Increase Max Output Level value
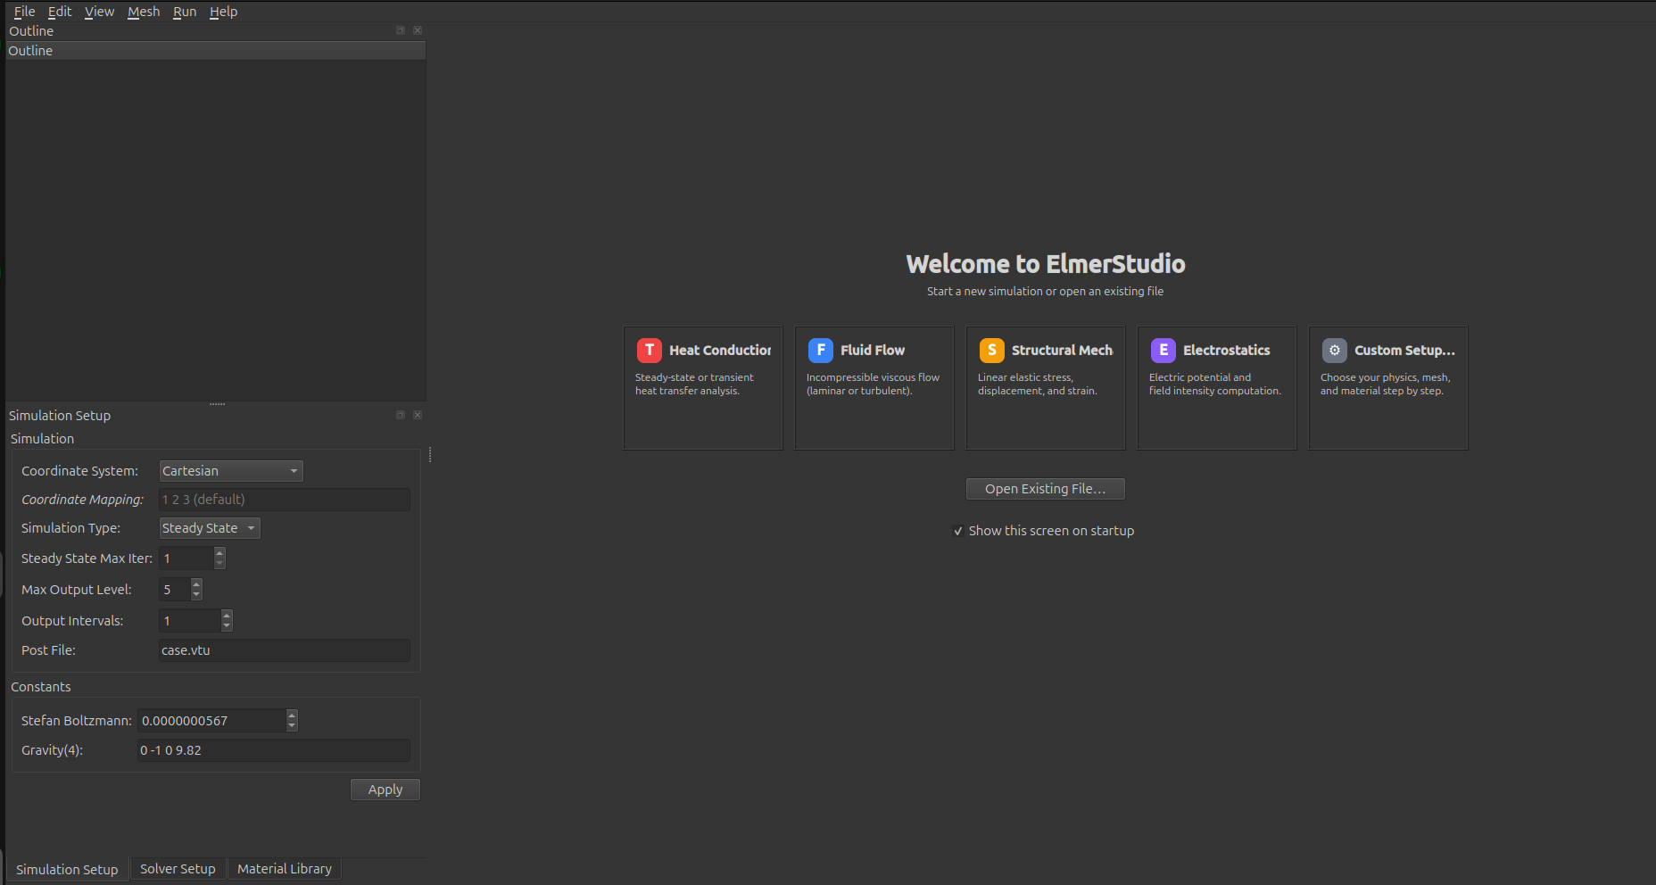The height and width of the screenshot is (885, 1656). coord(196,584)
